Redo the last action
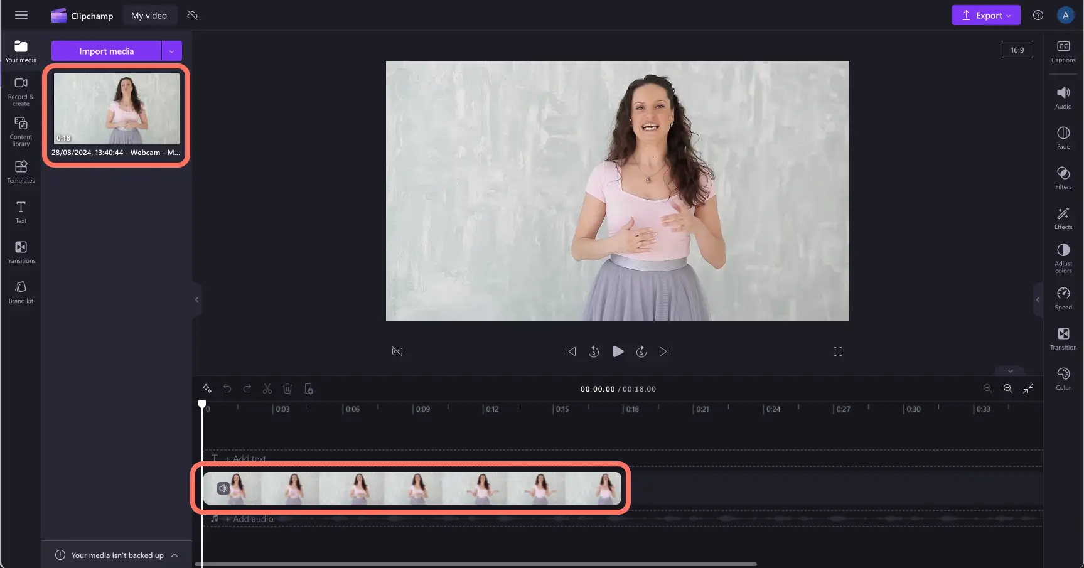 [x=247, y=388]
